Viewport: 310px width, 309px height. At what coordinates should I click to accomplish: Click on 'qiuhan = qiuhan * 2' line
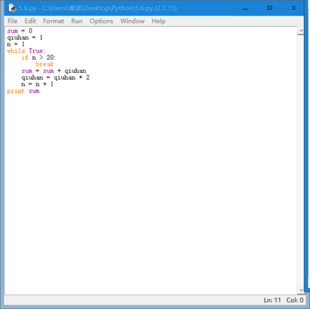coord(55,77)
